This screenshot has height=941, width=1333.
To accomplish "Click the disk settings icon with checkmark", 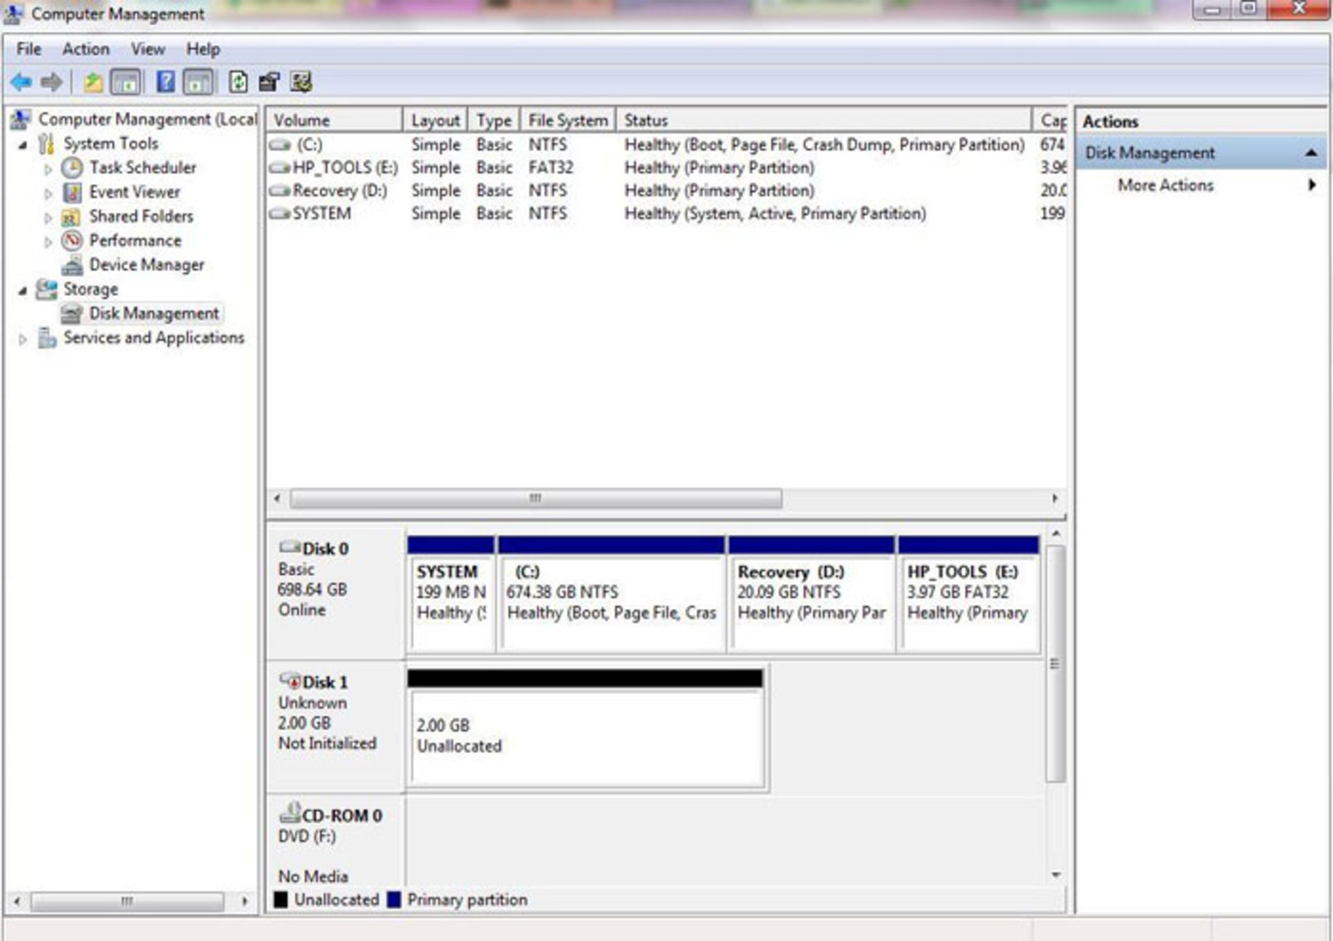I will click(x=301, y=82).
